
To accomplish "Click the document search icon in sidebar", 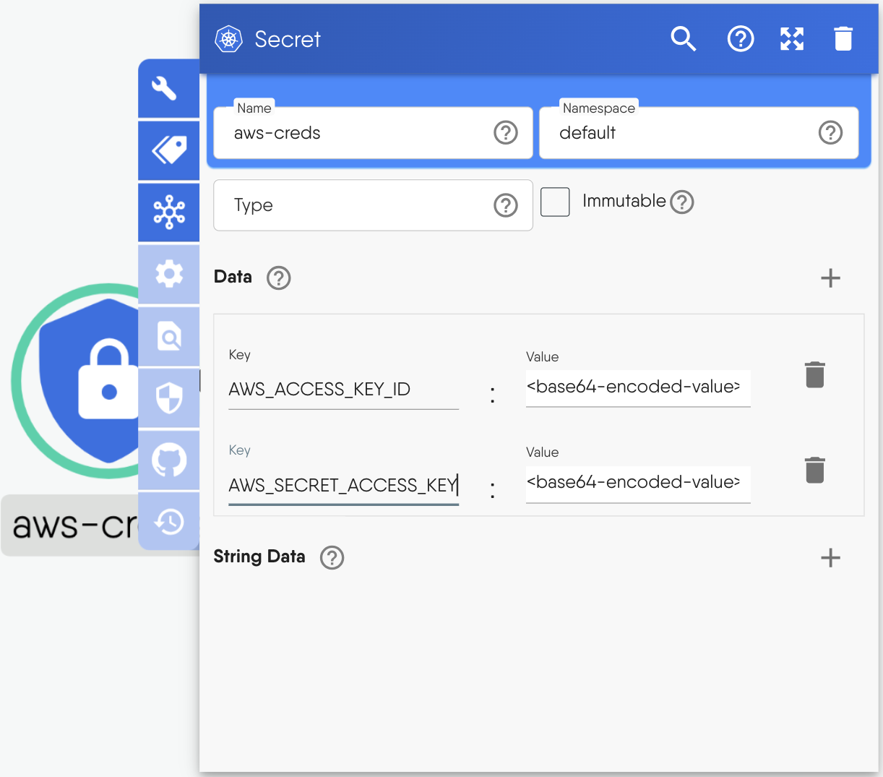I will coord(168,336).
